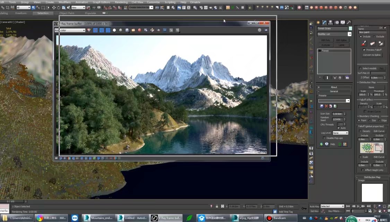Select the Exclude radio button

374,36
